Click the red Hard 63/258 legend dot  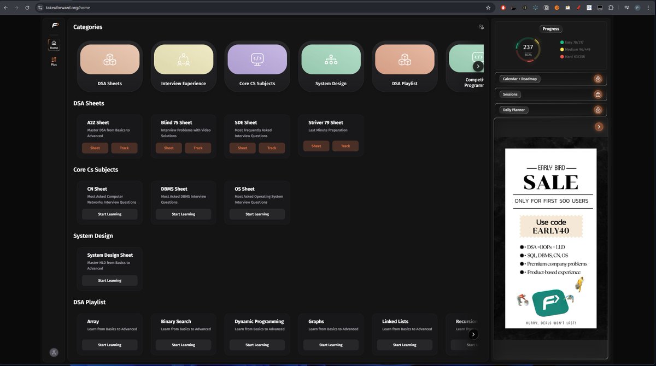[562, 56]
